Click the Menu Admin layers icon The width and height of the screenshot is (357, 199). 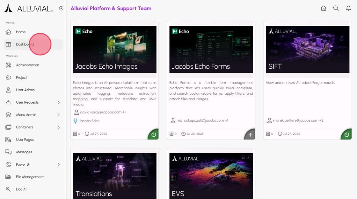(8, 115)
